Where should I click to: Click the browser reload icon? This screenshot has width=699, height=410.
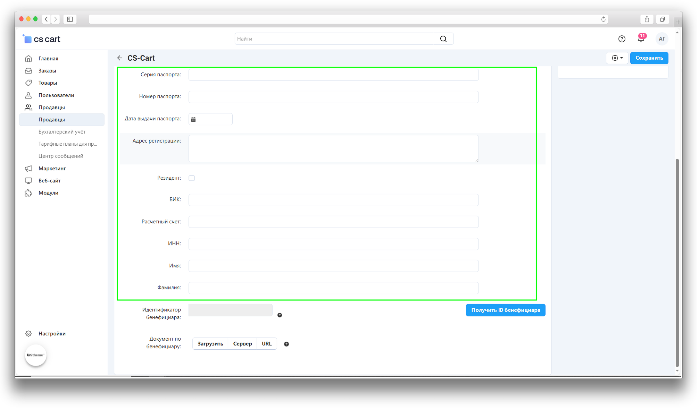coord(603,19)
